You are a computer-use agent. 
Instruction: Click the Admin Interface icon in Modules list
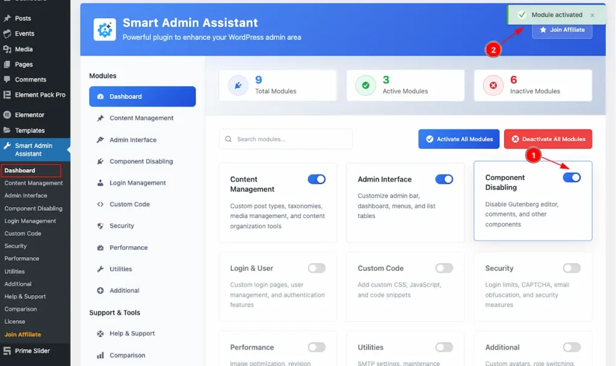(100, 140)
